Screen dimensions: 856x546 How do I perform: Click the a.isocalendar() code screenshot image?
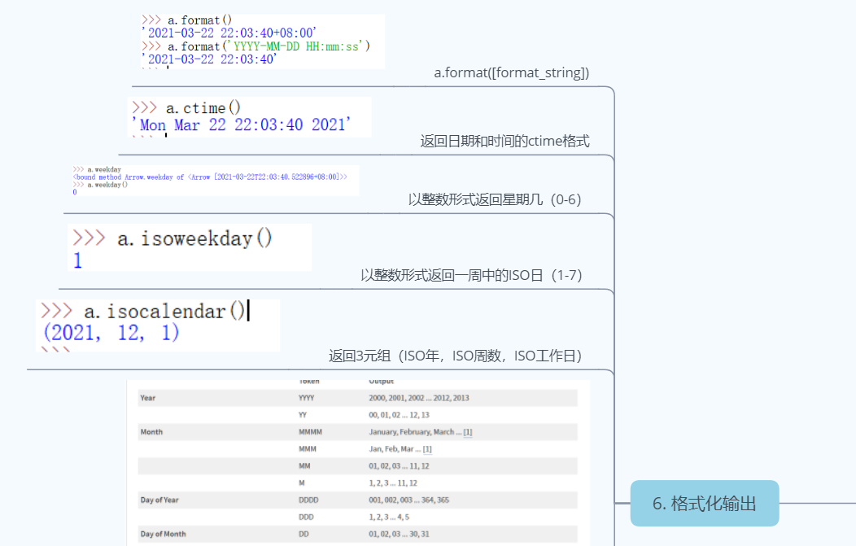coord(158,325)
